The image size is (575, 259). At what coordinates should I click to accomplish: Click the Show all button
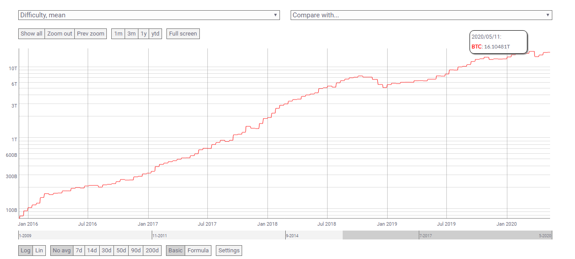tap(32, 34)
